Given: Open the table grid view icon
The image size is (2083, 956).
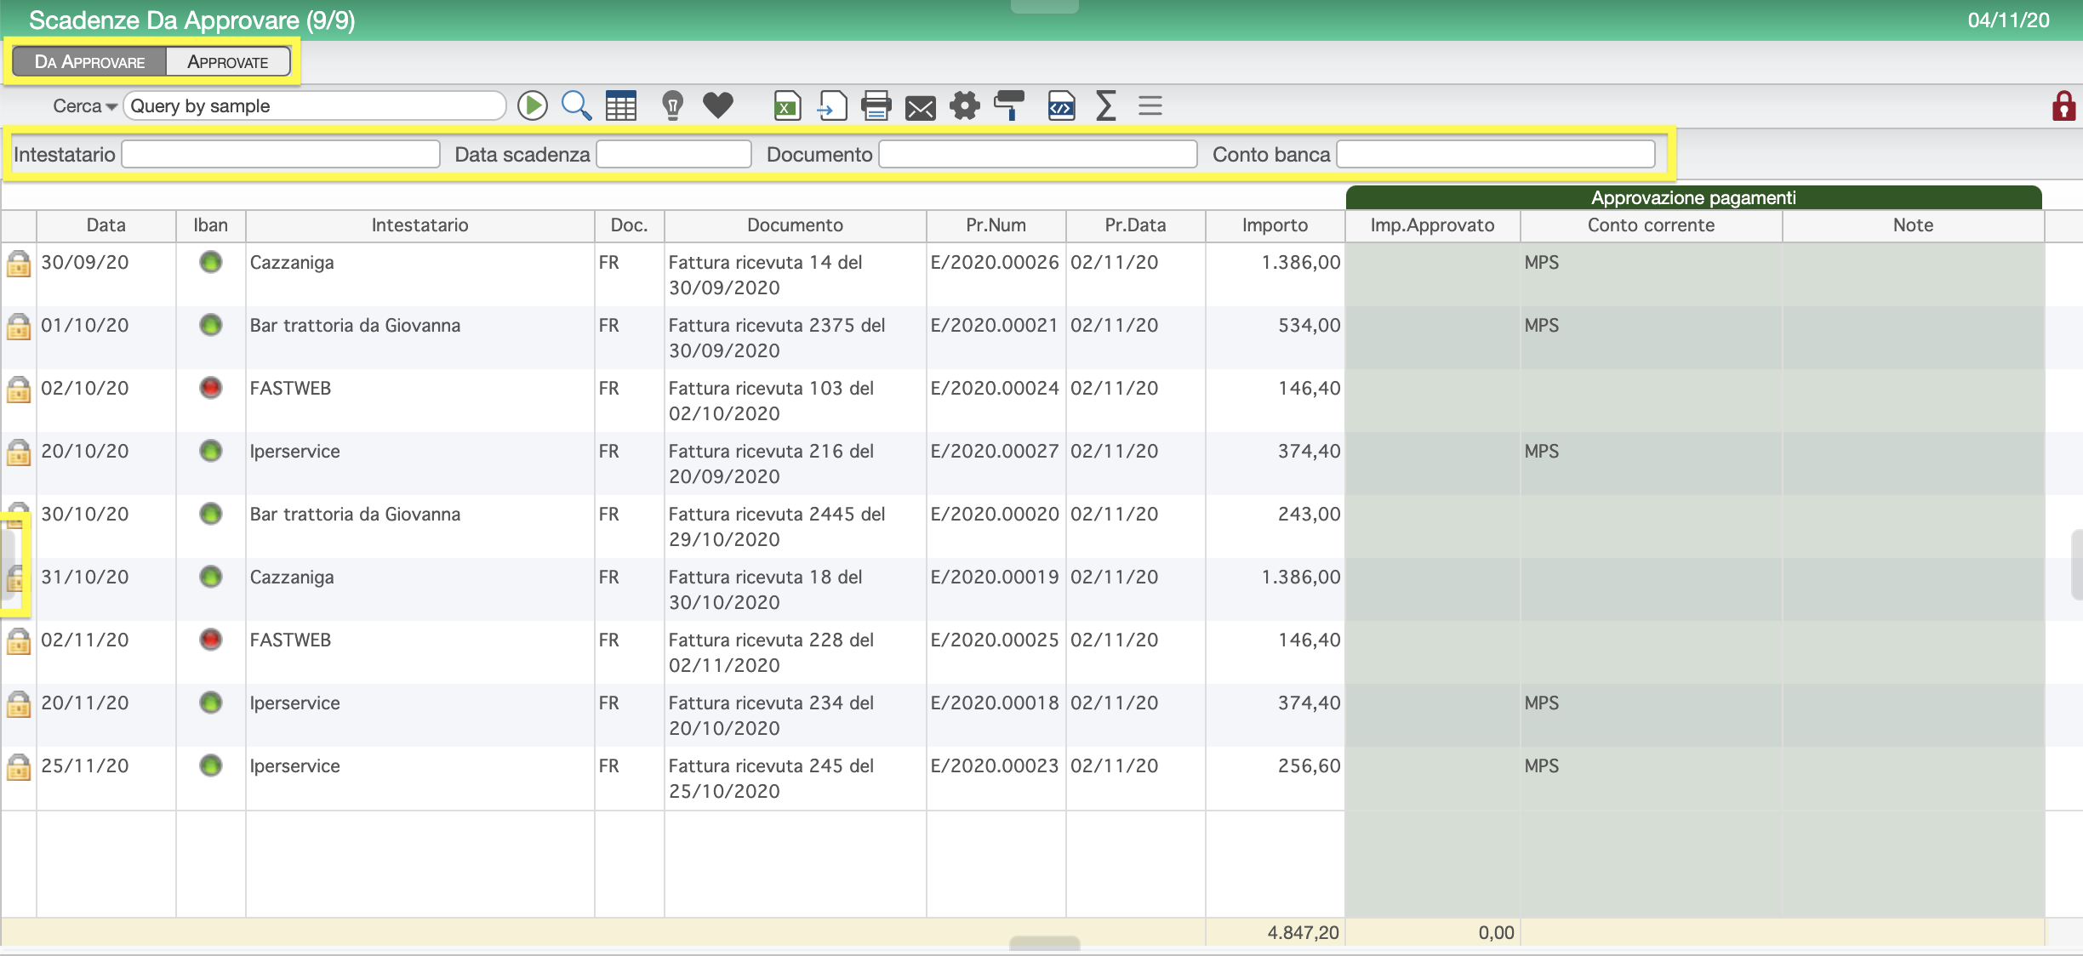Looking at the screenshot, I should tap(621, 106).
